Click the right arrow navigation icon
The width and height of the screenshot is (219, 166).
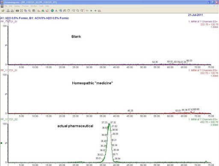coord(95,11)
